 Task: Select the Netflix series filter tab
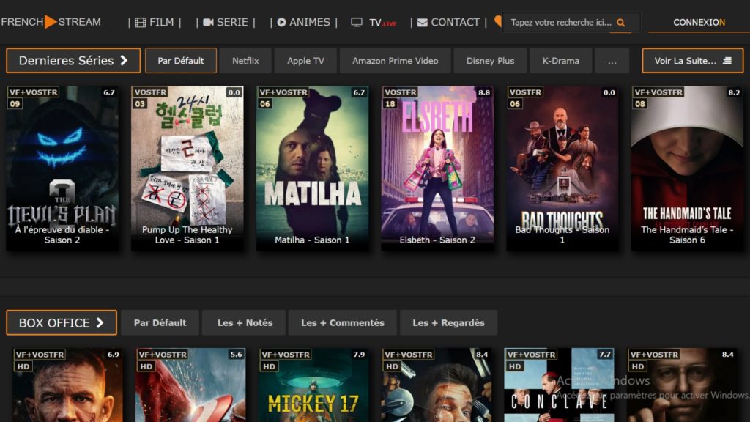coord(245,61)
